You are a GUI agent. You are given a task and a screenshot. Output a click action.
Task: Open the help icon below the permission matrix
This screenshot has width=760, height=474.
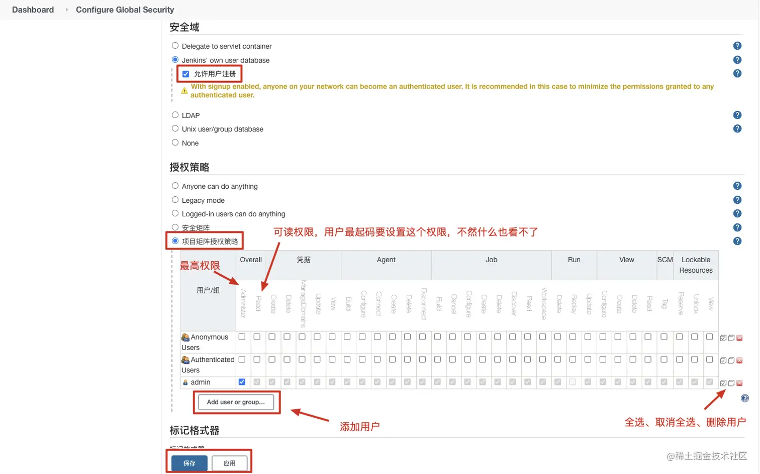coord(745,398)
